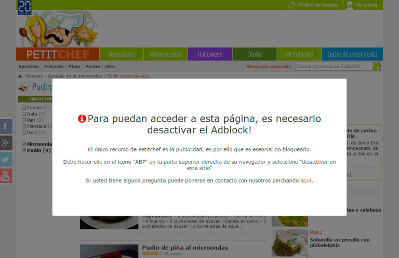Image resolution: width=399 pixels, height=258 pixels.
Task: Click the green search magnifier icon
Action: (376, 66)
